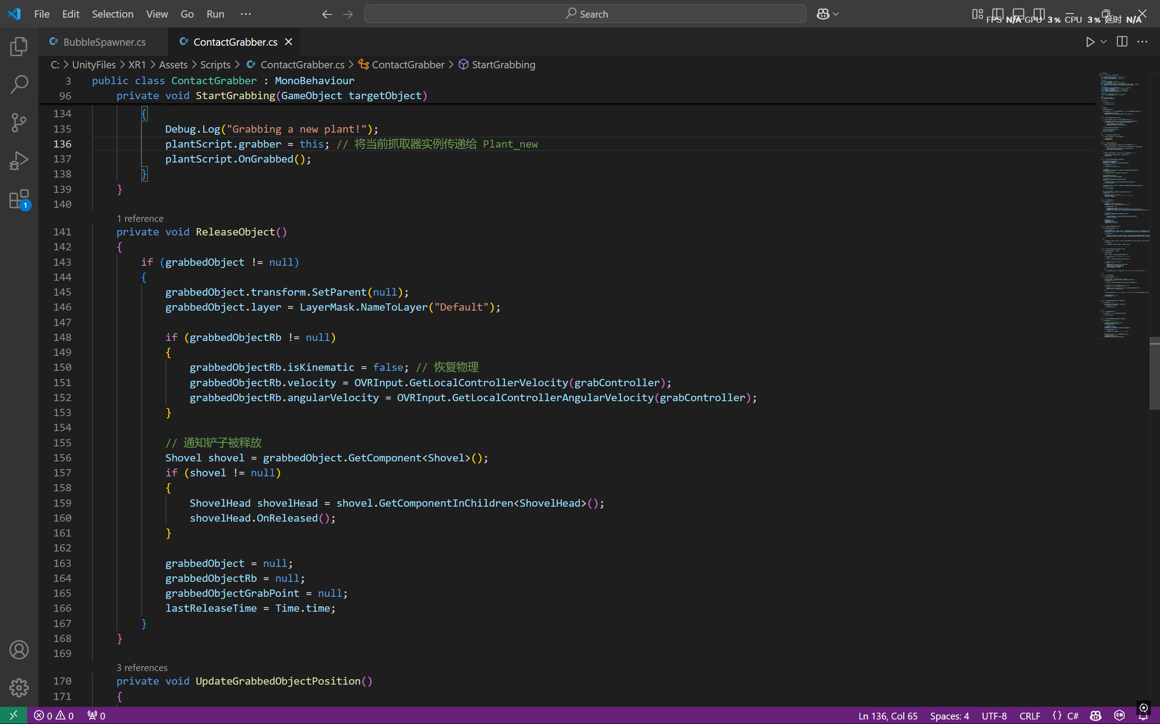The image size is (1160, 724).
Task: Click the Run code play button
Action: coord(1090,42)
